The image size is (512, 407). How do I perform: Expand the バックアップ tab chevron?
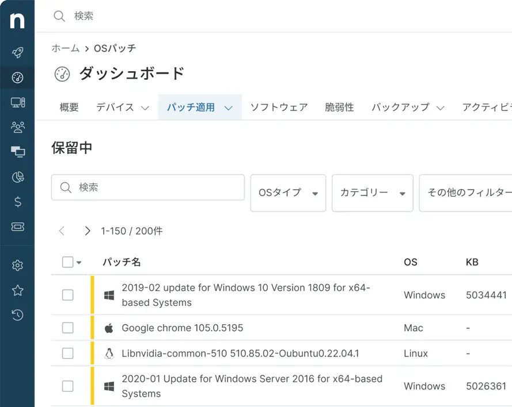point(440,108)
